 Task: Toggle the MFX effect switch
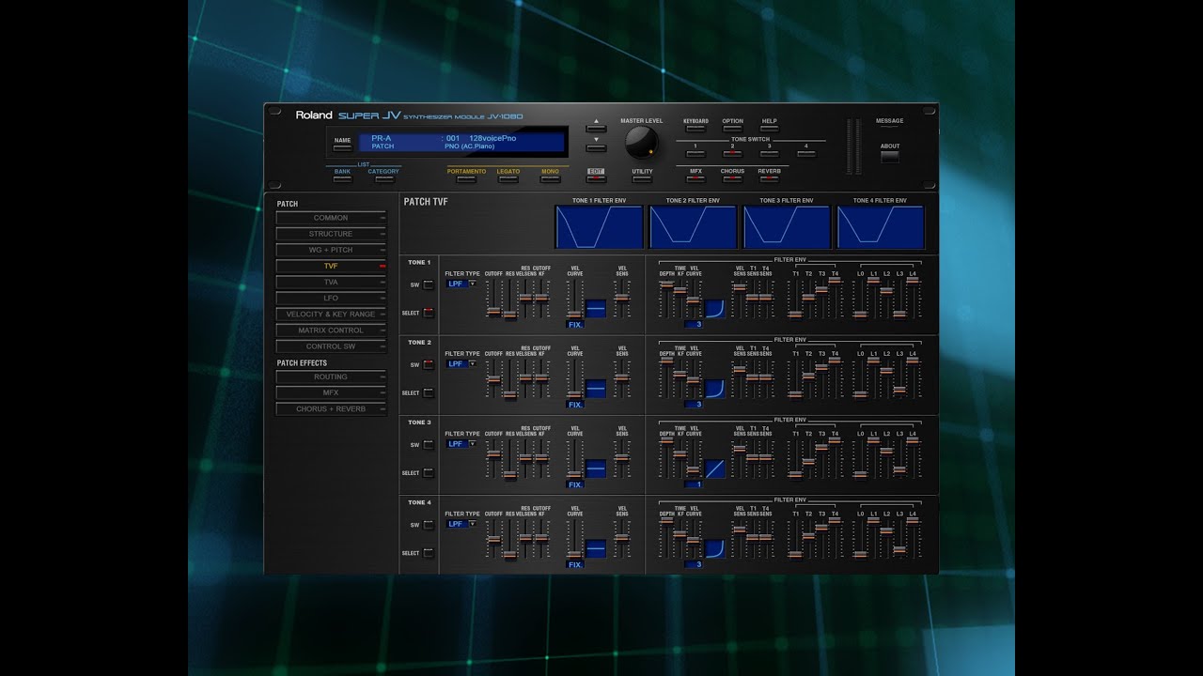pos(696,178)
